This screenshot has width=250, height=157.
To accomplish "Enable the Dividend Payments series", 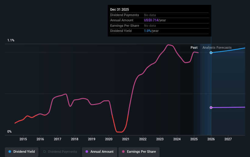I will click(x=60, y=152).
